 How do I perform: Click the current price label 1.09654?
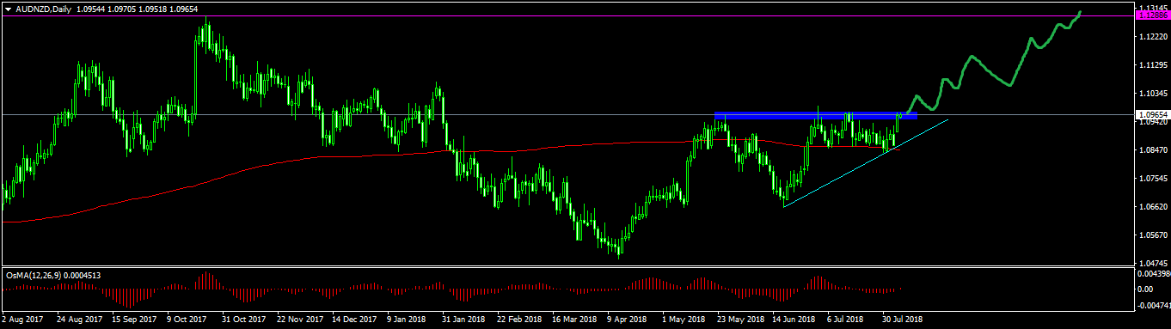pos(1153,114)
